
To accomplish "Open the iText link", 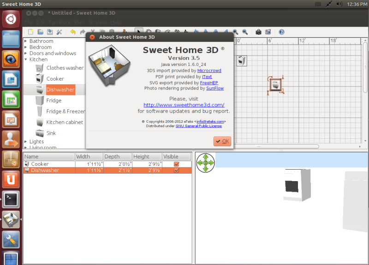I will [207, 77].
